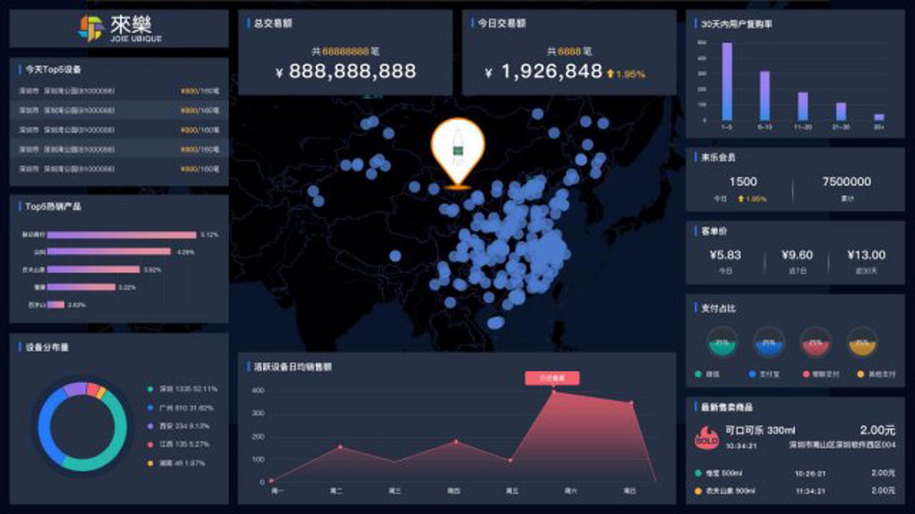Click the 周二 data point on the sales line
Screen dimensions: 915x514
(340, 447)
